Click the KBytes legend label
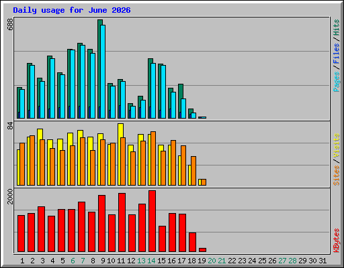344x268 pixels. coord(336,241)
